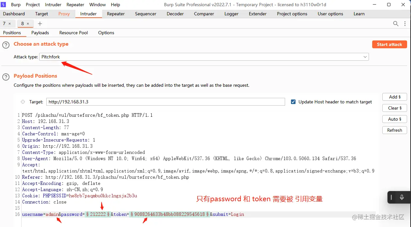This screenshot has width=411, height=227.
Task: Open the User options tab
Action: pos(330,14)
